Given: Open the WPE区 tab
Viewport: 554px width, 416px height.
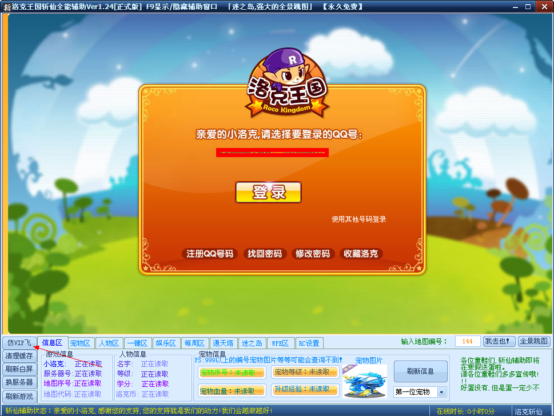Looking at the screenshot, I should coord(281,343).
